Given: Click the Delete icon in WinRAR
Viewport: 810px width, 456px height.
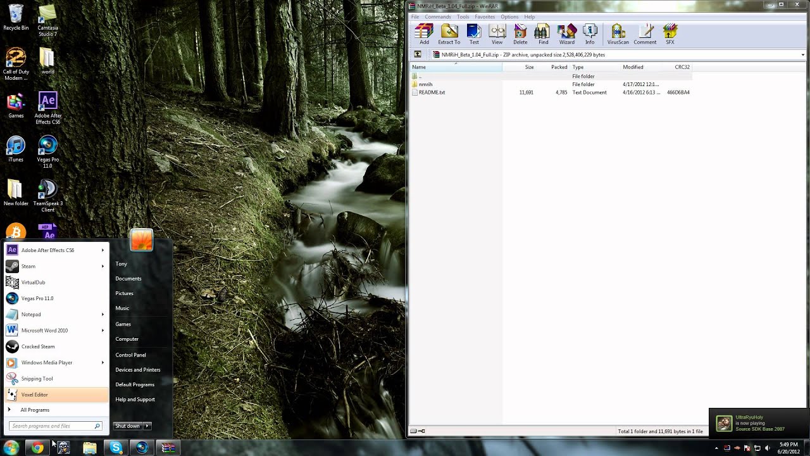Looking at the screenshot, I should click(x=520, y=34).
